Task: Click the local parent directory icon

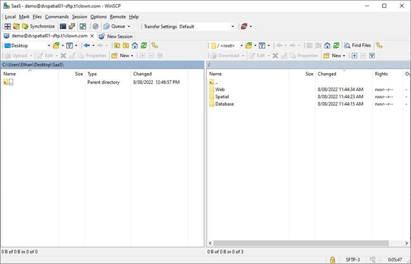Action: (x=117, y=45)
